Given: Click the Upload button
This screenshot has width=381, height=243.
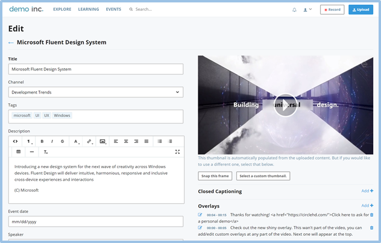Looking at the screenshot, I should coord(361,10).
